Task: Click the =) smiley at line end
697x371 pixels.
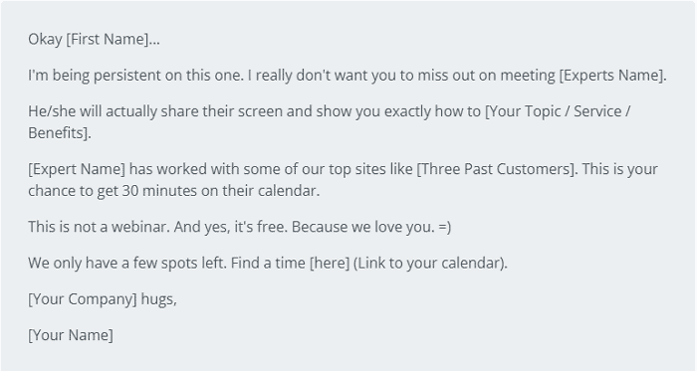Action: tap(444, 227)
